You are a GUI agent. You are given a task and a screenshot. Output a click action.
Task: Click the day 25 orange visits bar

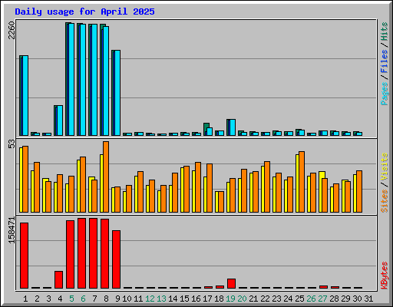(302, 182)
